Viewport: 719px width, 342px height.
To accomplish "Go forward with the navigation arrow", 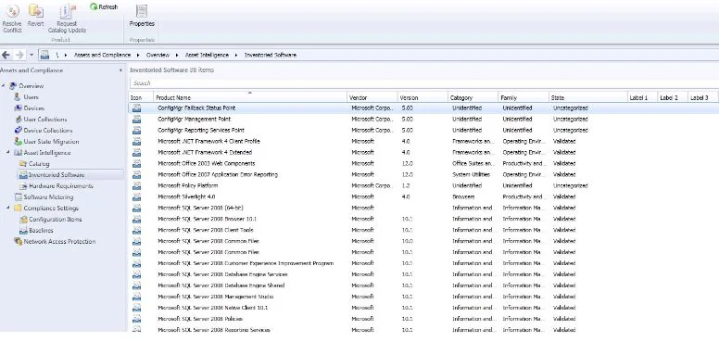I will pyautogui.click(x=19, y=55).
